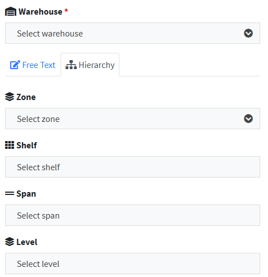Expand zone dropdown via chevron arrow
268x277 pixels.
tap(248, 119)
